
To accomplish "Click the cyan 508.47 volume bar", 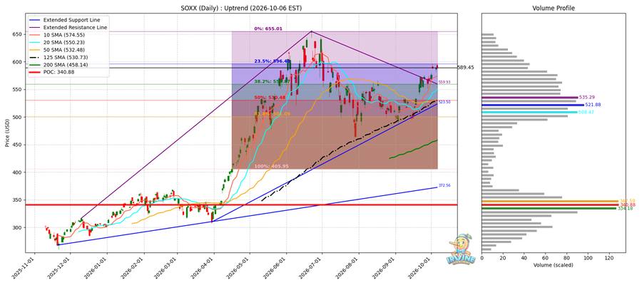I will [529, 112].
